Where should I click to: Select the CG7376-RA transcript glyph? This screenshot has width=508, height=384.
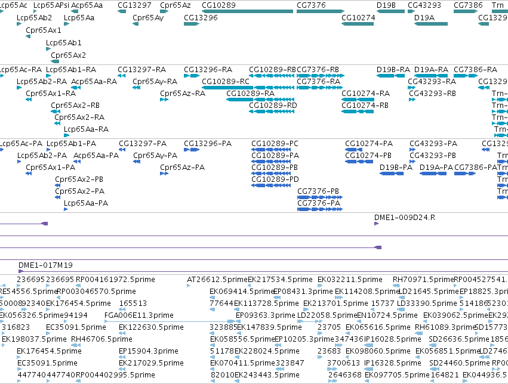tap(319, 88)
